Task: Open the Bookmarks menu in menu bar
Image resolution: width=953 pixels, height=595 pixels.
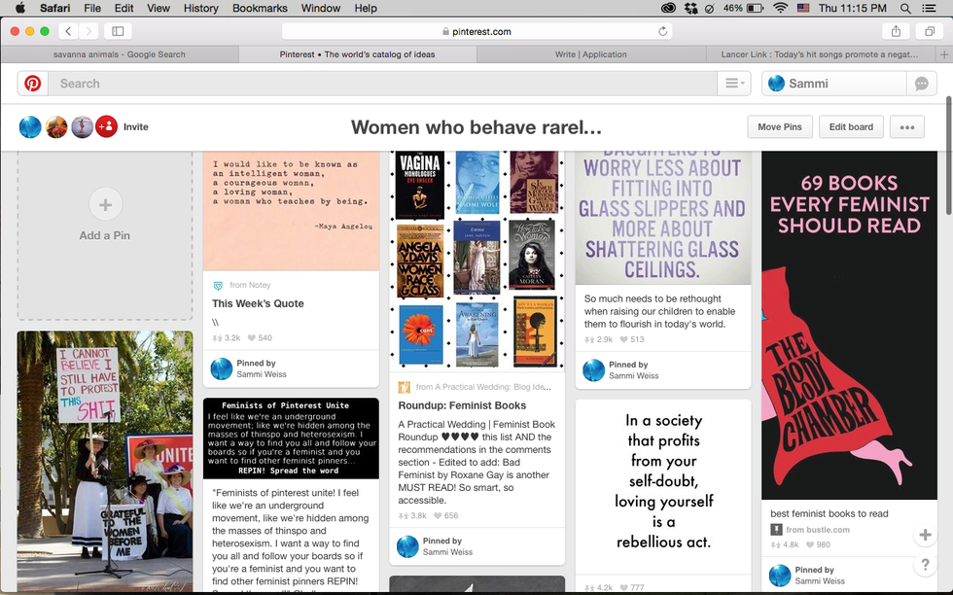Action: tap(259, 8)
